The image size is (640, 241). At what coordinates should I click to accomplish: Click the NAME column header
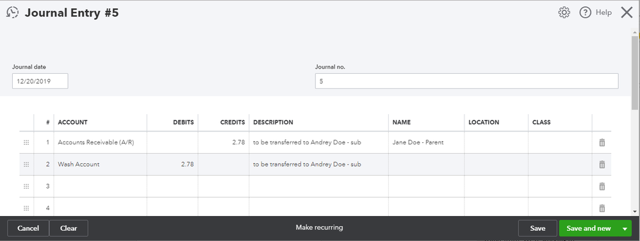402,122
